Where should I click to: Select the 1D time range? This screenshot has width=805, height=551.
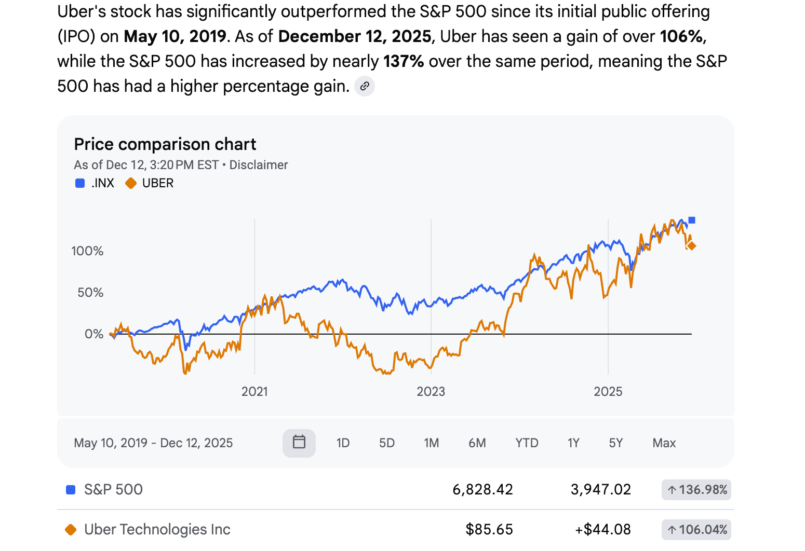point(343,443)
